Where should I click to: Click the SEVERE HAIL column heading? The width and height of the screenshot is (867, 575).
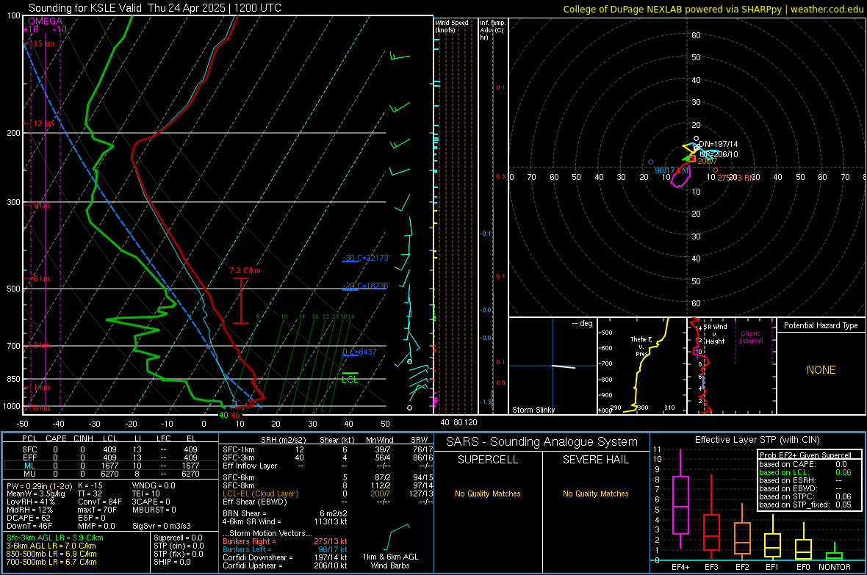click(595, 460)
